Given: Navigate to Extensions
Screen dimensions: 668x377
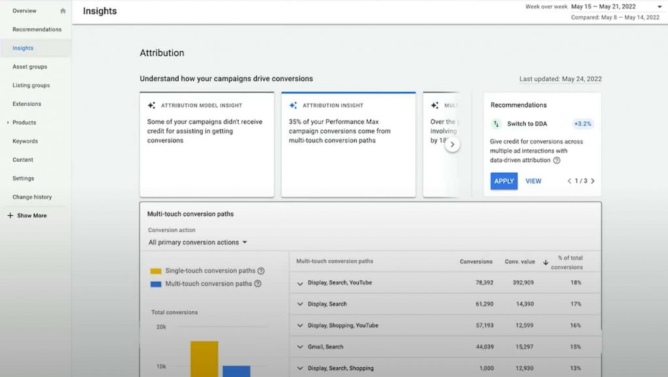Looking at the screenshot, I should (27, 104).
